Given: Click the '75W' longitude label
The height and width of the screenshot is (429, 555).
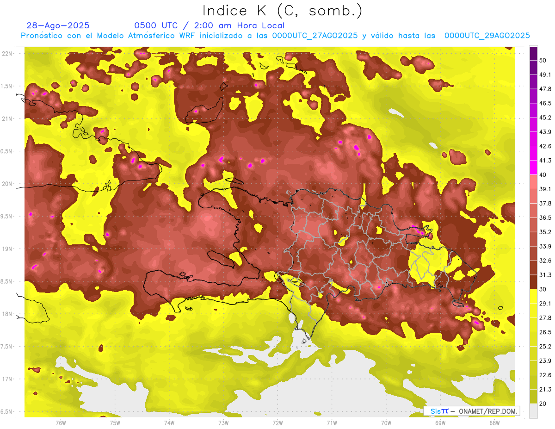Looking at the screenshot, I should pyautogui.click(x=115, y=423).
